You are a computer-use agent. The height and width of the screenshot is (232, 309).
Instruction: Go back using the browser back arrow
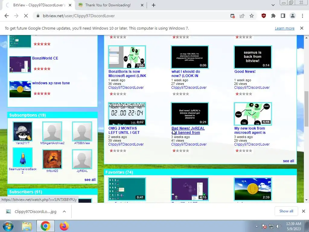[x=7, y=16]
